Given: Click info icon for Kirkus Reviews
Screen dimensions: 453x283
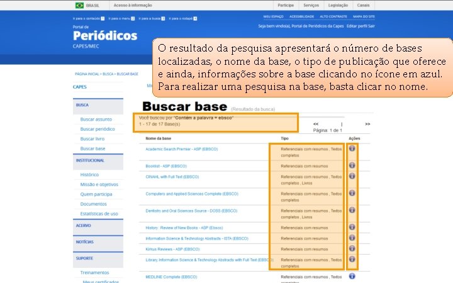Looking at the screenshot, I should point(352,248).
